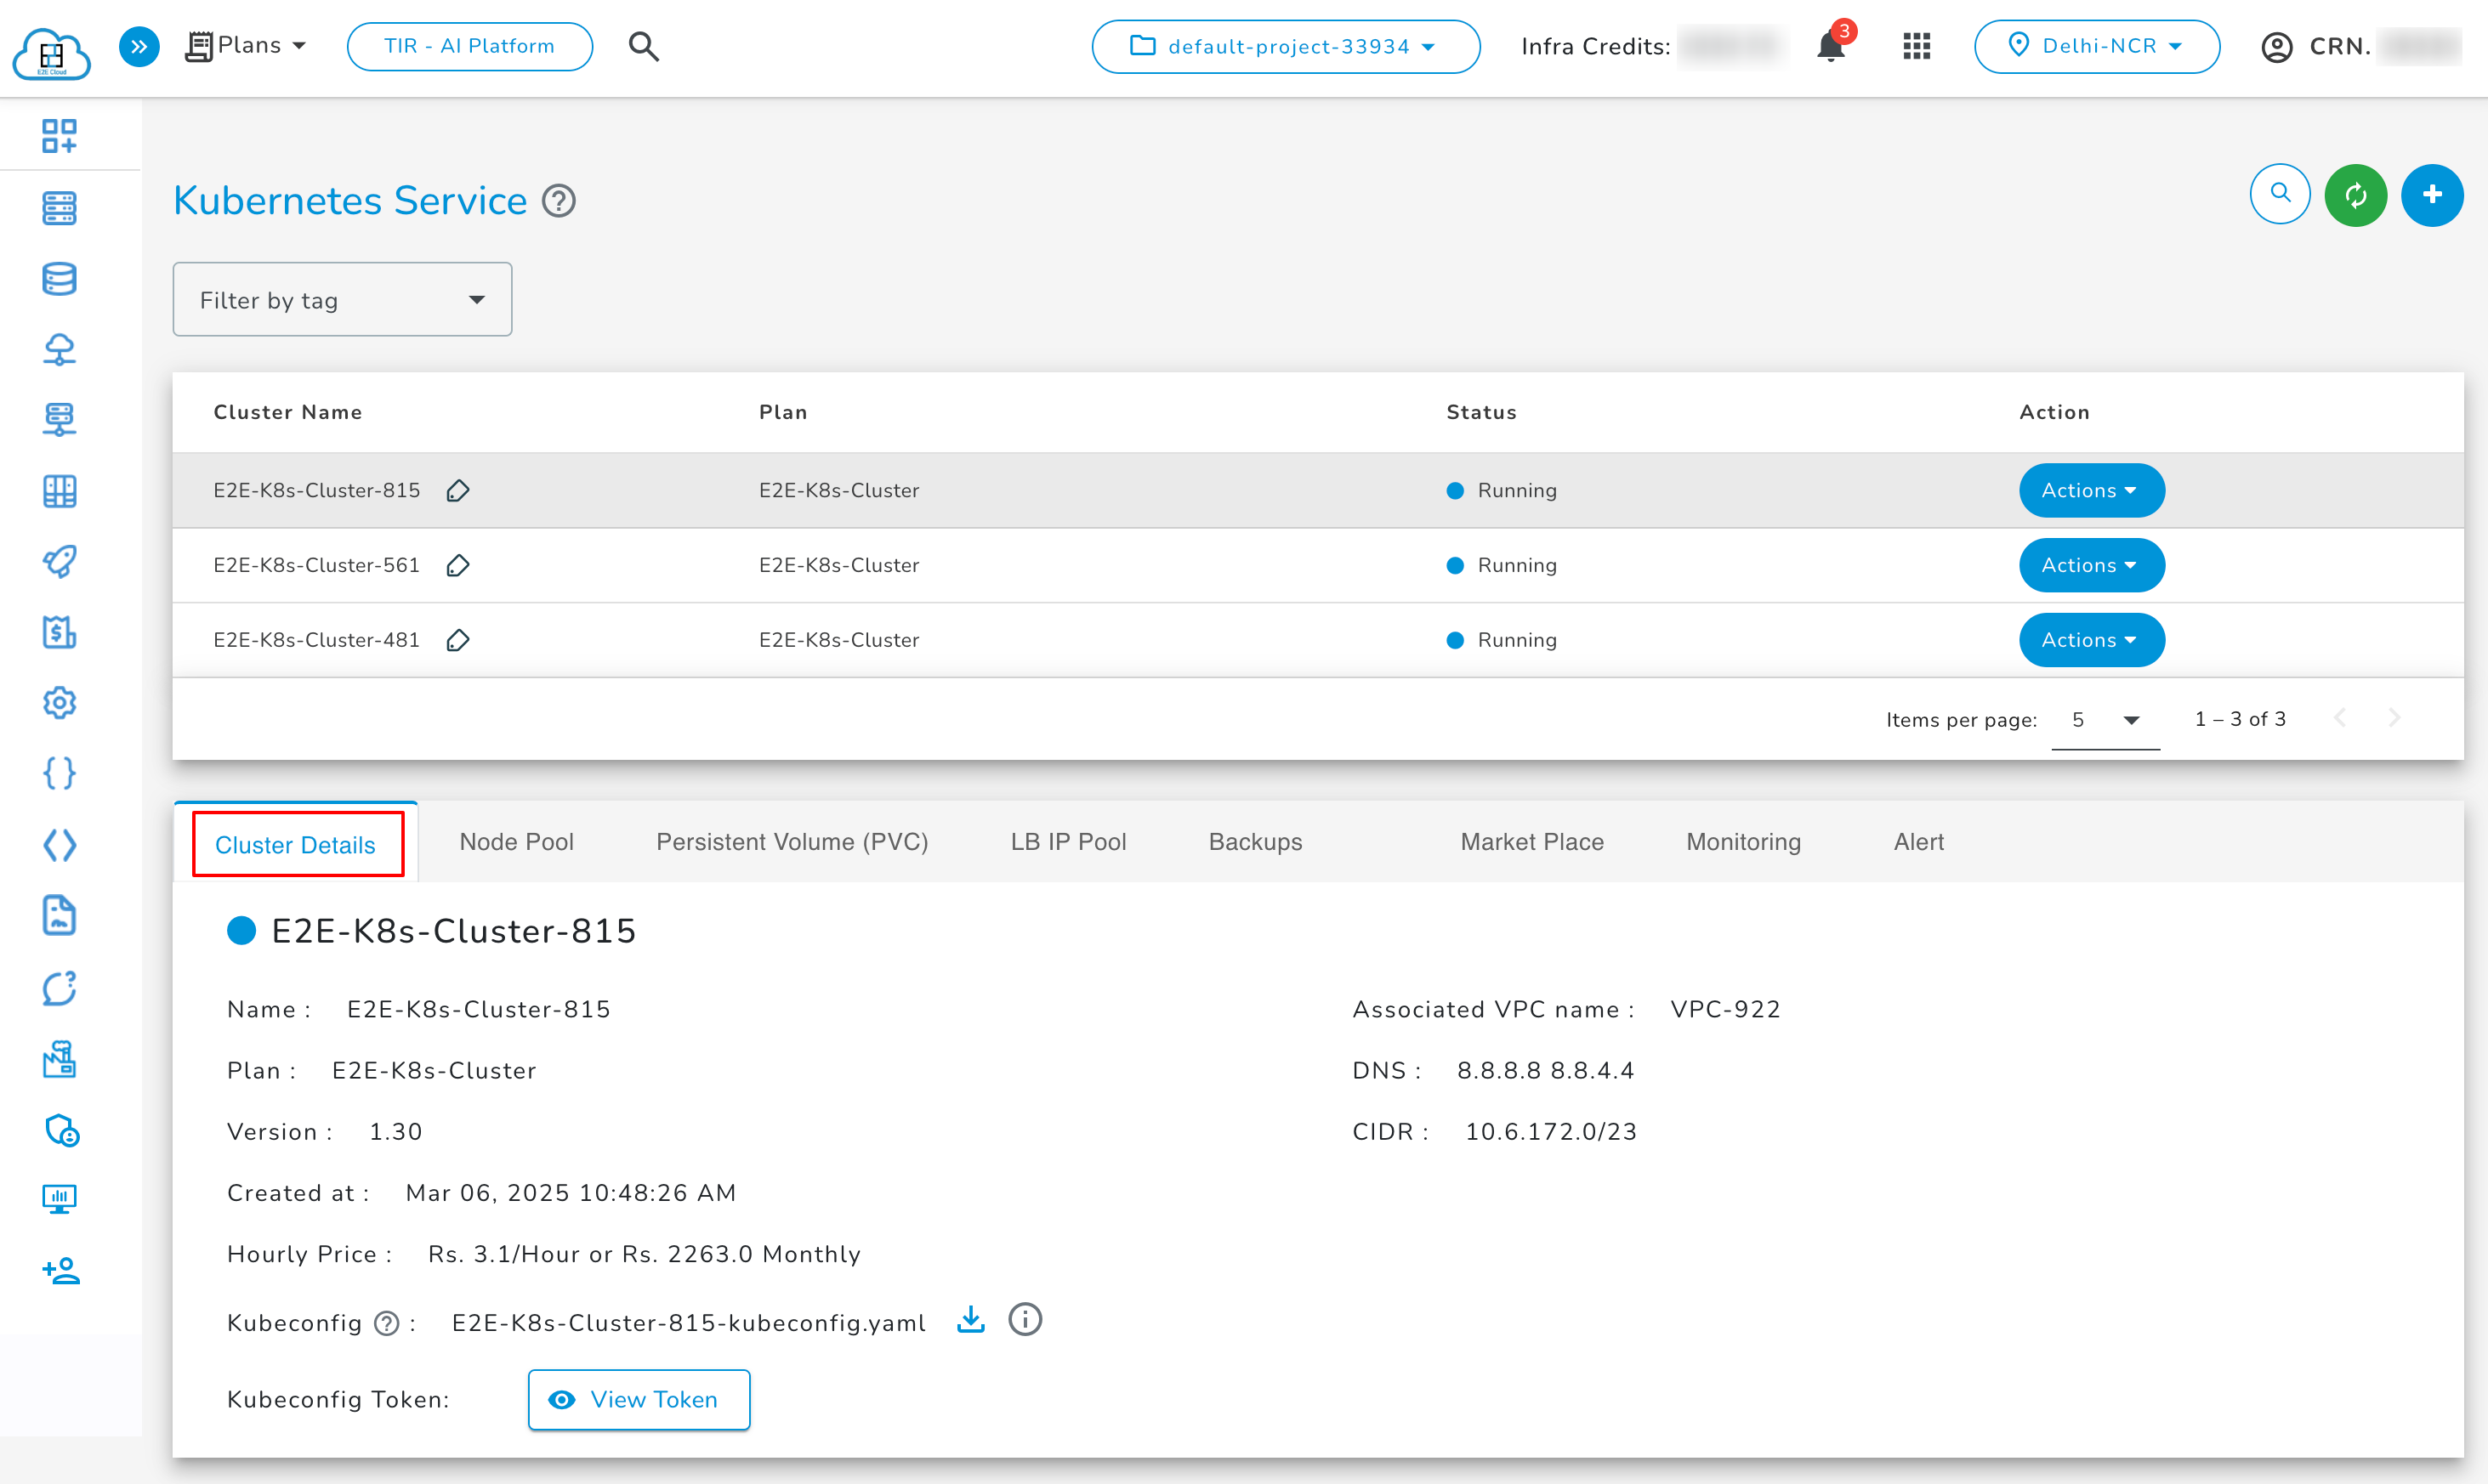2488x1484 pixels.
Task: Open monitoring screen icon in sidebar
Action: point(59,1199)
